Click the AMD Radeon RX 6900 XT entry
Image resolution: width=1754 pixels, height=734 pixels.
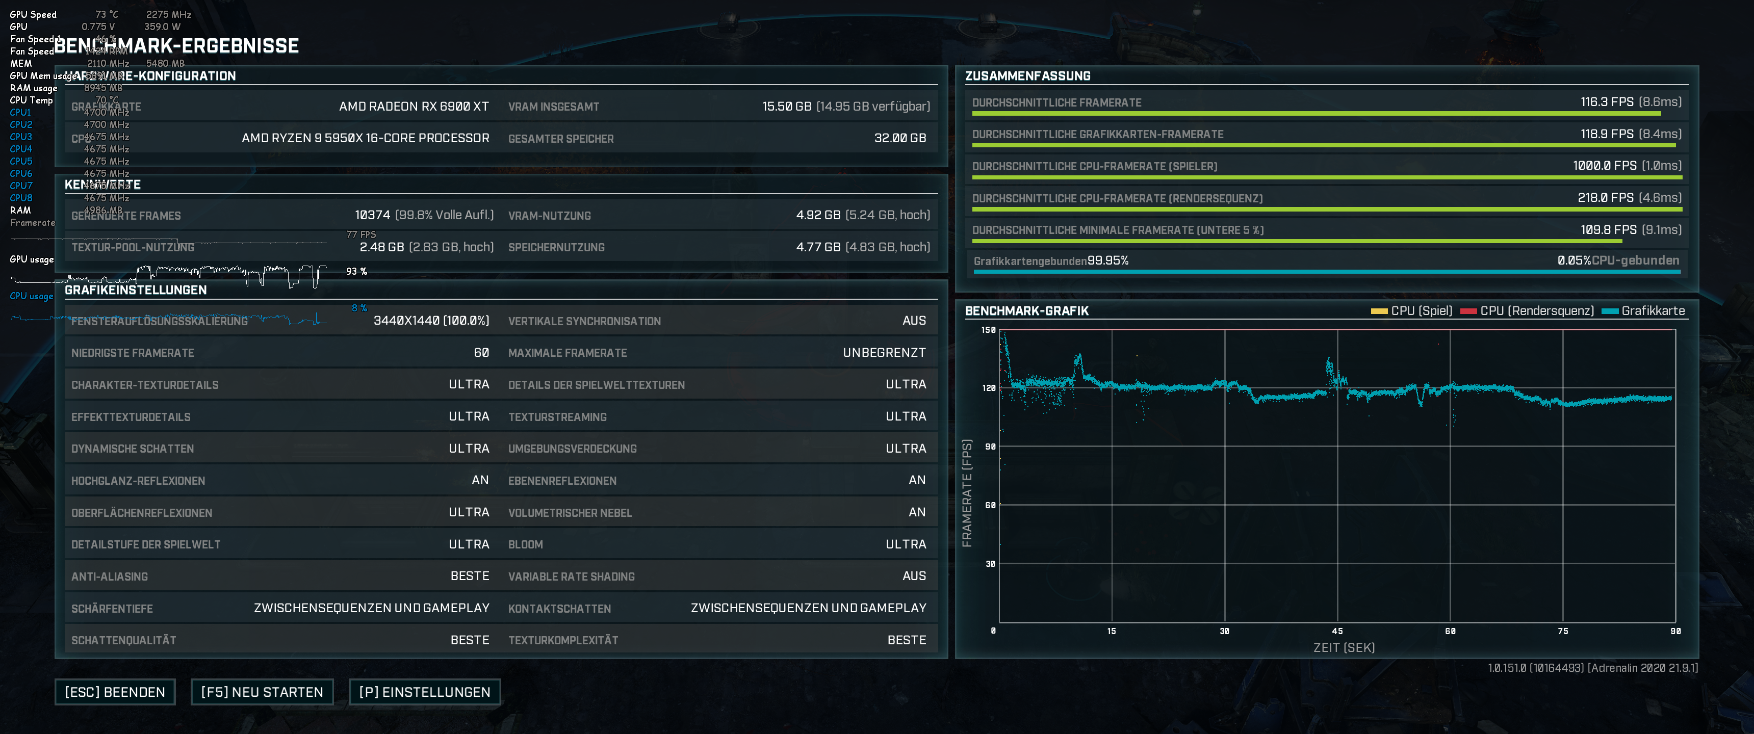coord(414,106)
